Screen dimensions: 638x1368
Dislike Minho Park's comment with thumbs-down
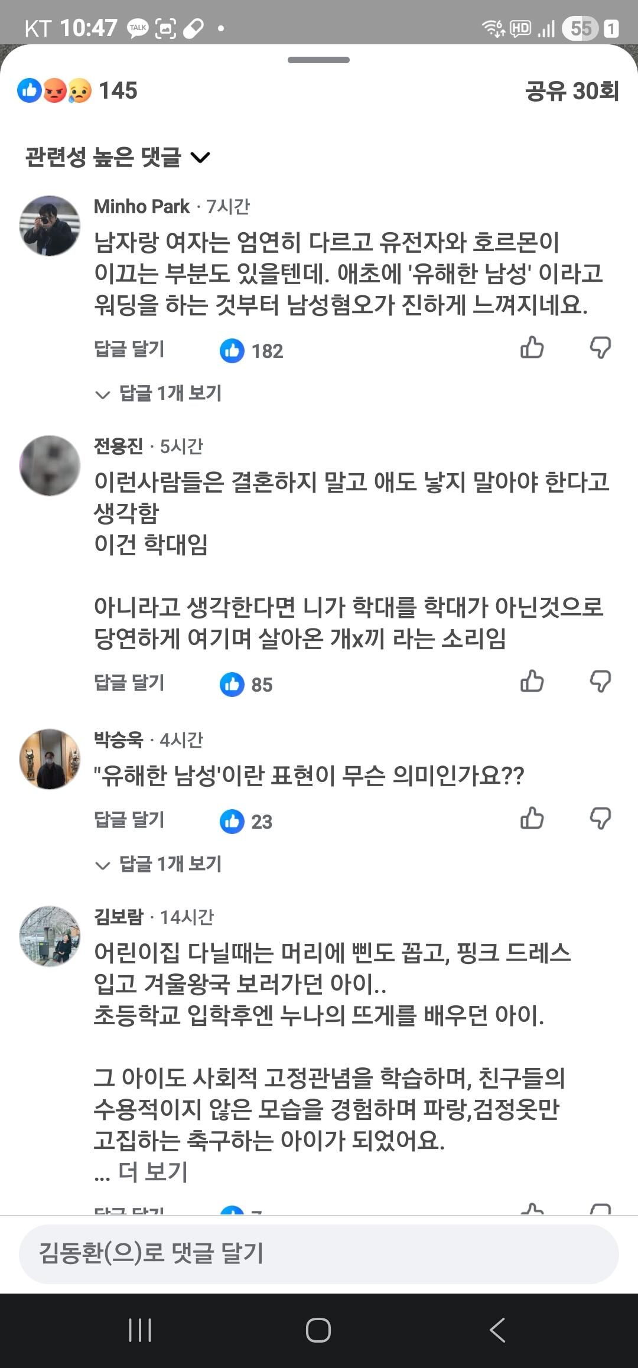600,347
